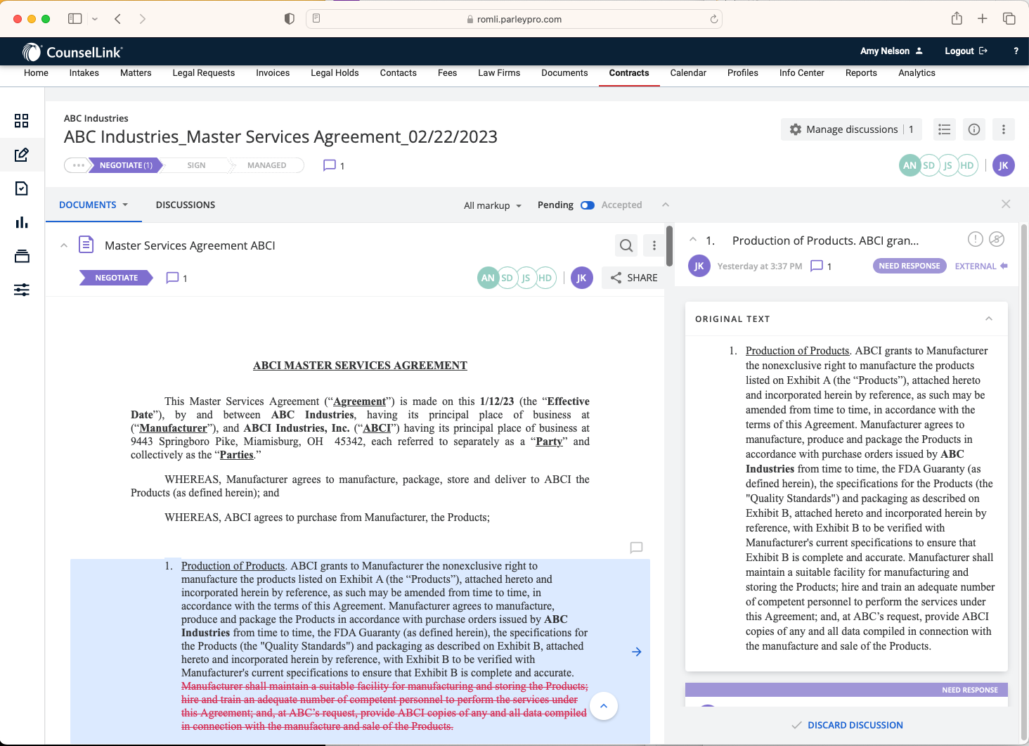This screenshot has width=1029, height=746.
Task: Open the archive icon in the left sidebar
Action: [x=22, y=256]
